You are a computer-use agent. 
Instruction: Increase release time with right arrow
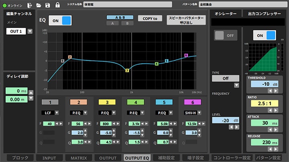(276, 149)
